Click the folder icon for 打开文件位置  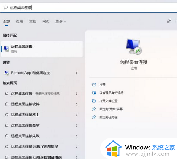pos(94,101)
